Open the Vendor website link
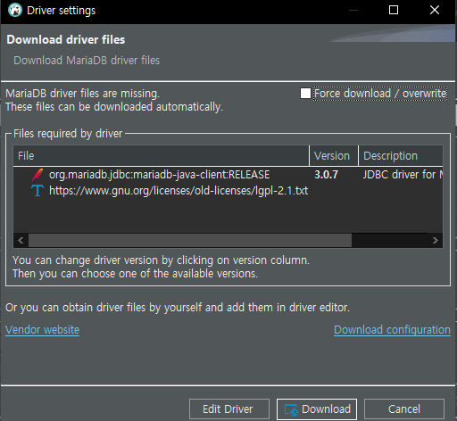 click(42, 330)
